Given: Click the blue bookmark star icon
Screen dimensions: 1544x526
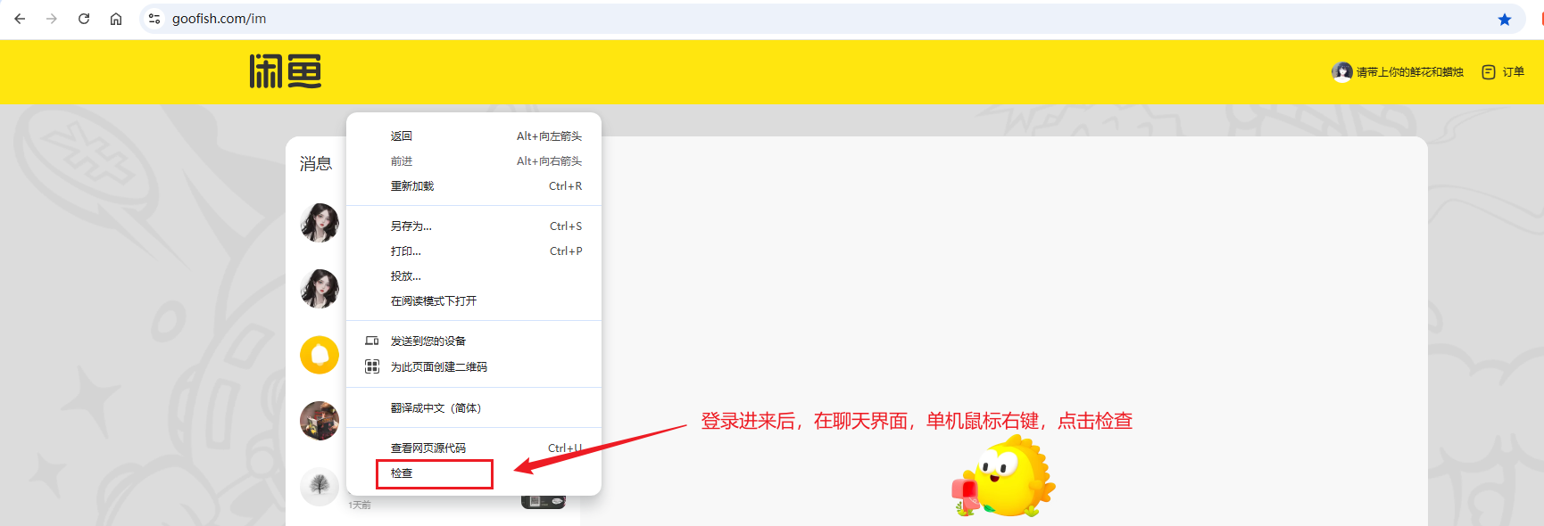Looking at the screenshot, I should tap(1505, 20).
